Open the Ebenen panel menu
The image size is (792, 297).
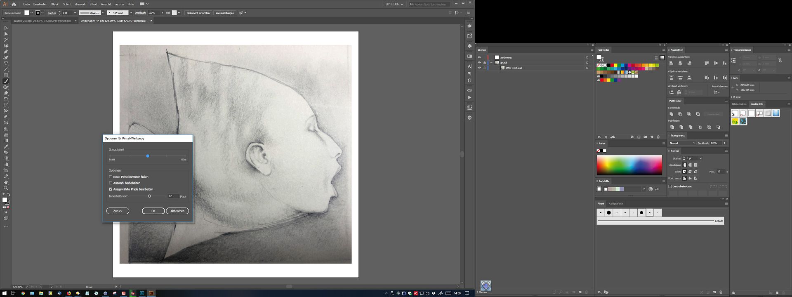[592, 50]
